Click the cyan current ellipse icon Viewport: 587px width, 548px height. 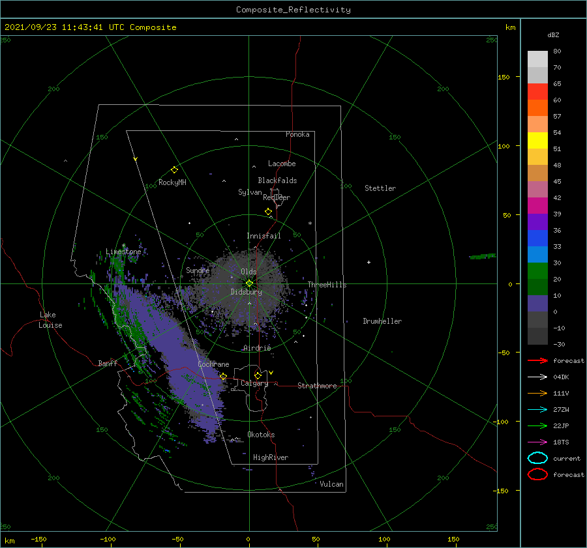537,458
